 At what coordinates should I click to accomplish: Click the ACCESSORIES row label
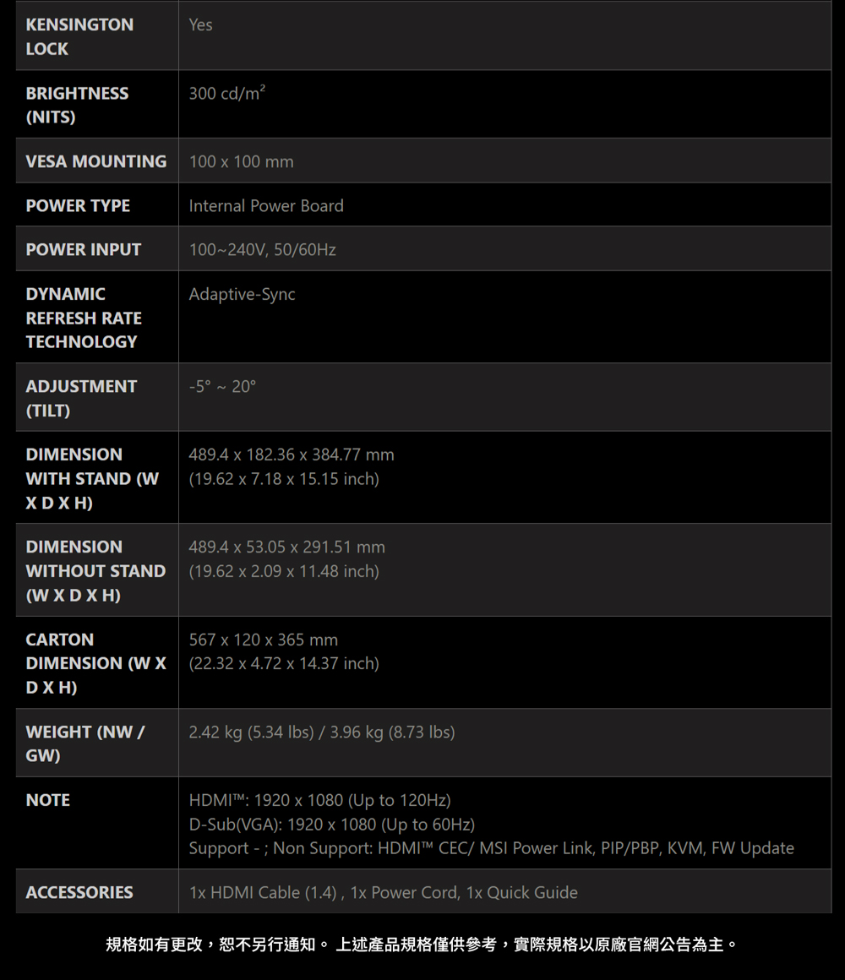coord(79,892)
